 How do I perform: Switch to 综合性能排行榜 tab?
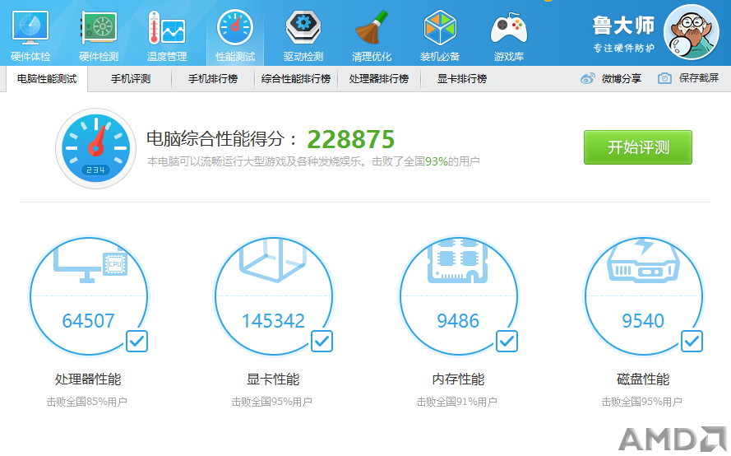pos(296,79)
